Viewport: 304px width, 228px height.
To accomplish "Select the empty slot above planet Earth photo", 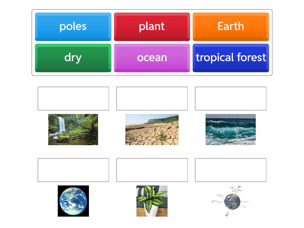I will coord(73,170).
